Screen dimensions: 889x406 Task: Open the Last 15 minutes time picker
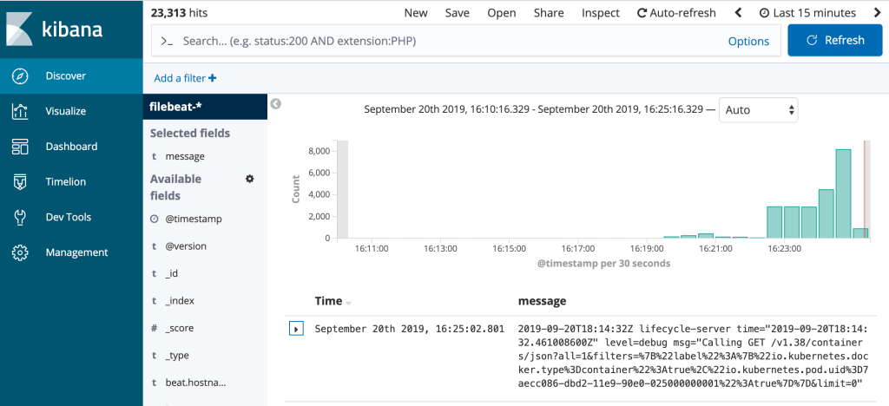pos(807,13)
